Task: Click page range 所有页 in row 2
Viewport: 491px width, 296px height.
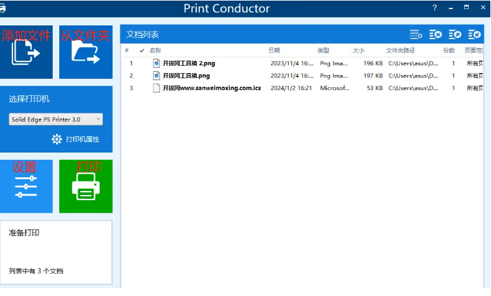Action: [475, 76]
